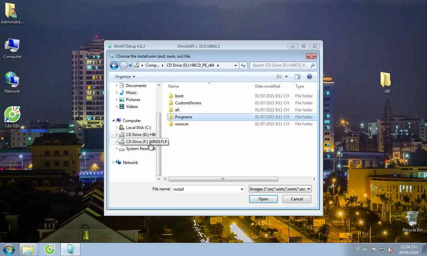
Task: Collapse the Computer tree node
Action: (113, 121)
